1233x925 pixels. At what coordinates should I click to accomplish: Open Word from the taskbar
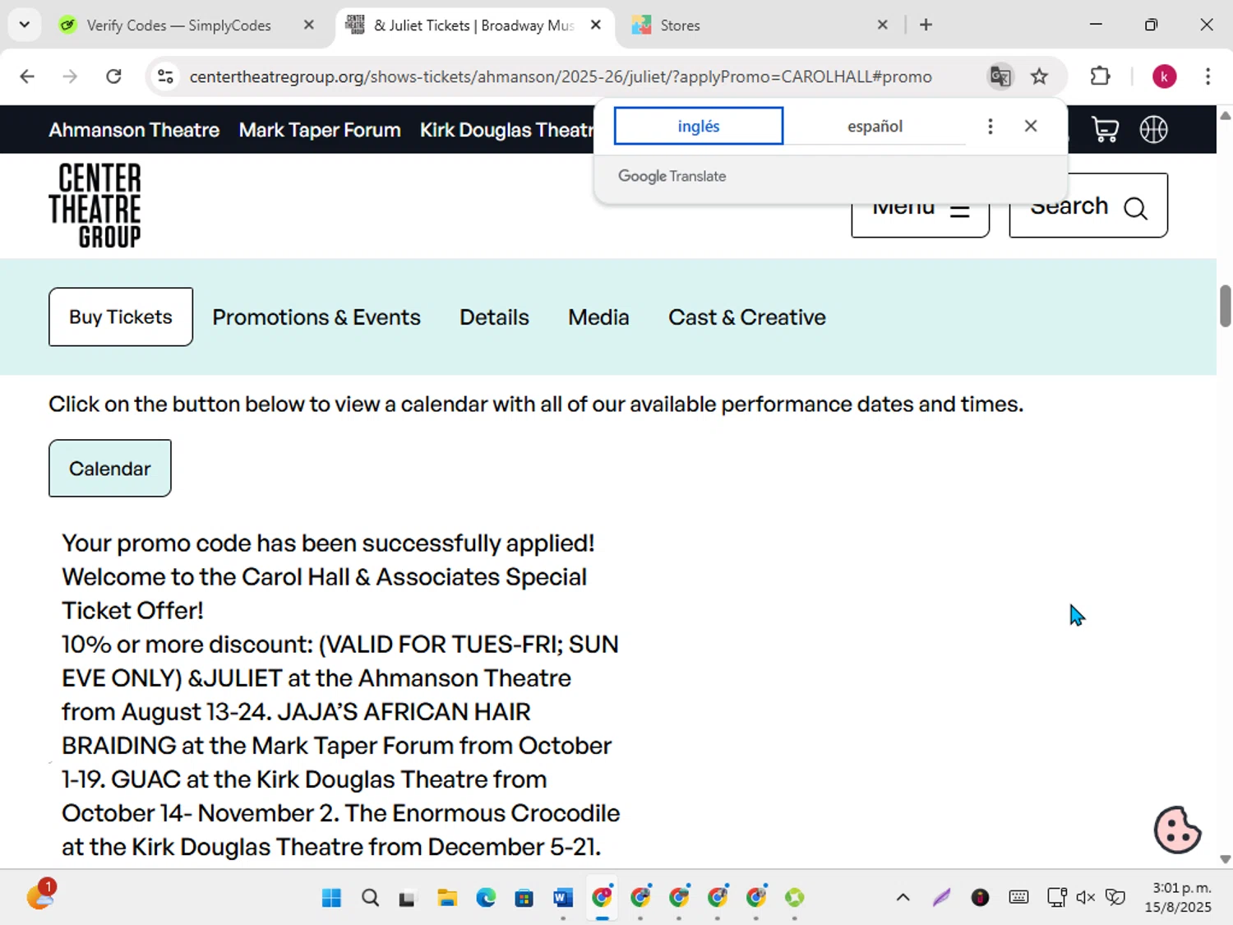562,898
